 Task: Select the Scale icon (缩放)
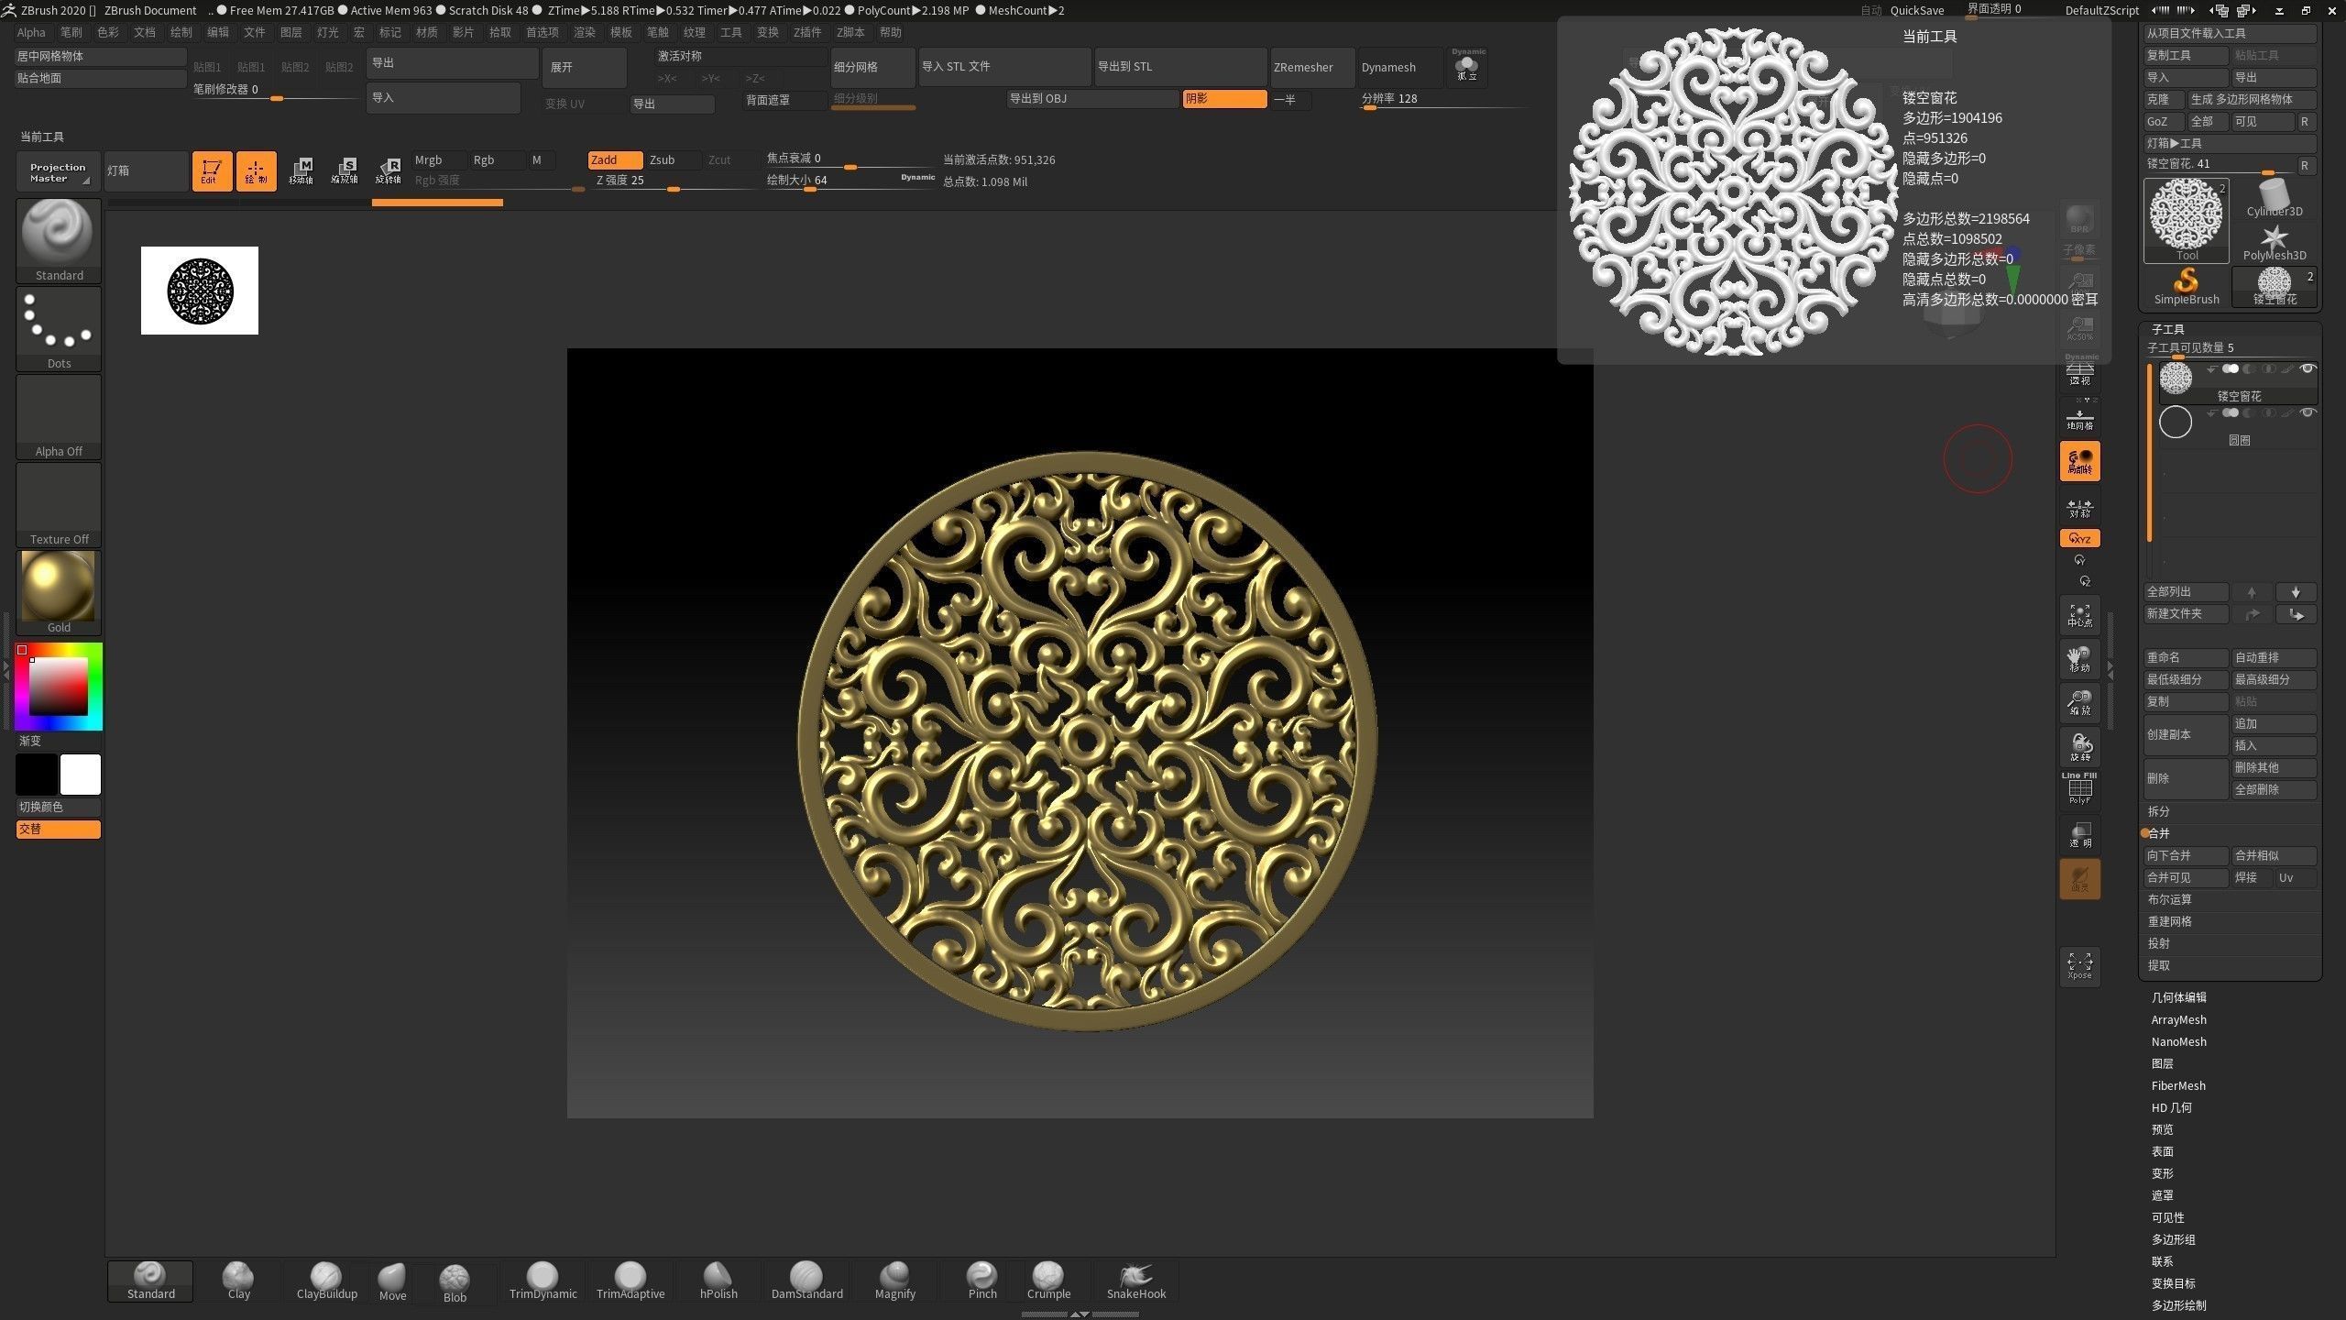pos(2079,703)
